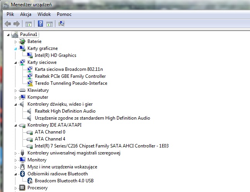
Task: Select ATA Channel 4 entry
Action: pos(50,139)
